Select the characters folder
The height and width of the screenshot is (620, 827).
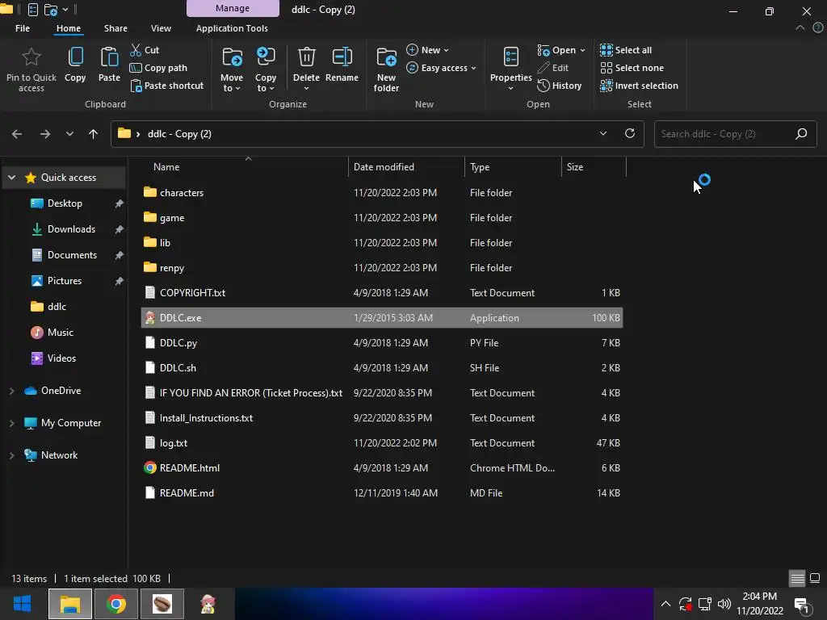382,193
